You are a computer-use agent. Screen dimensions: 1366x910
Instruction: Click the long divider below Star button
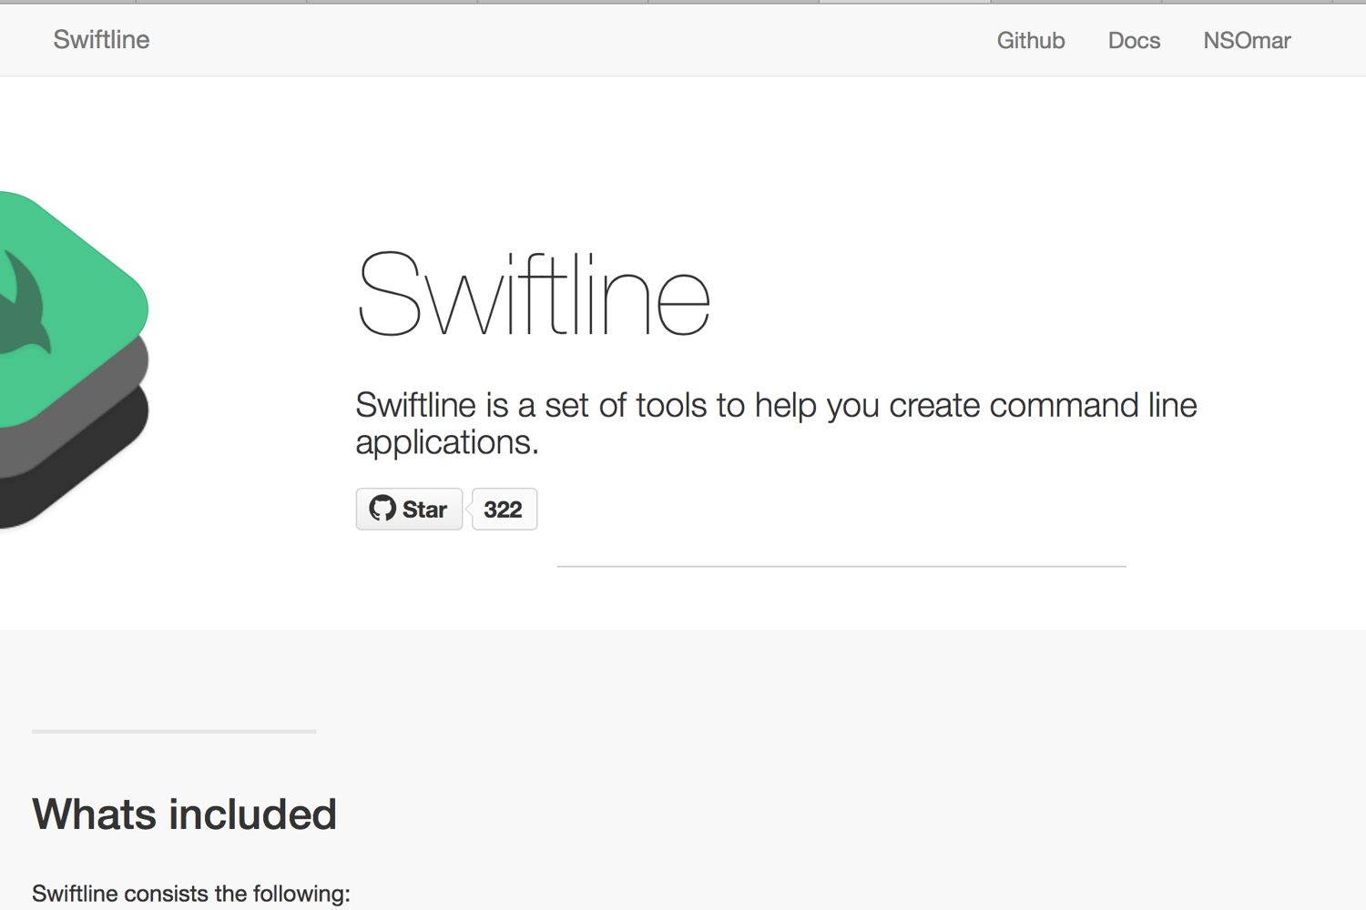[x=841, y=566]
